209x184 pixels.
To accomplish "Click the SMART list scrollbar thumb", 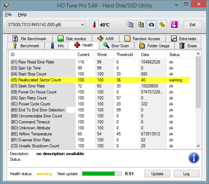I will click(198, 82).
